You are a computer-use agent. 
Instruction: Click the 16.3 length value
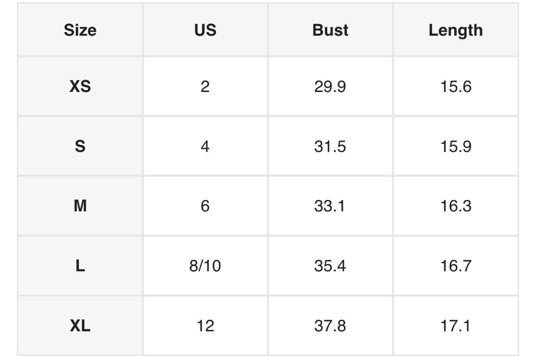point(455,206)
